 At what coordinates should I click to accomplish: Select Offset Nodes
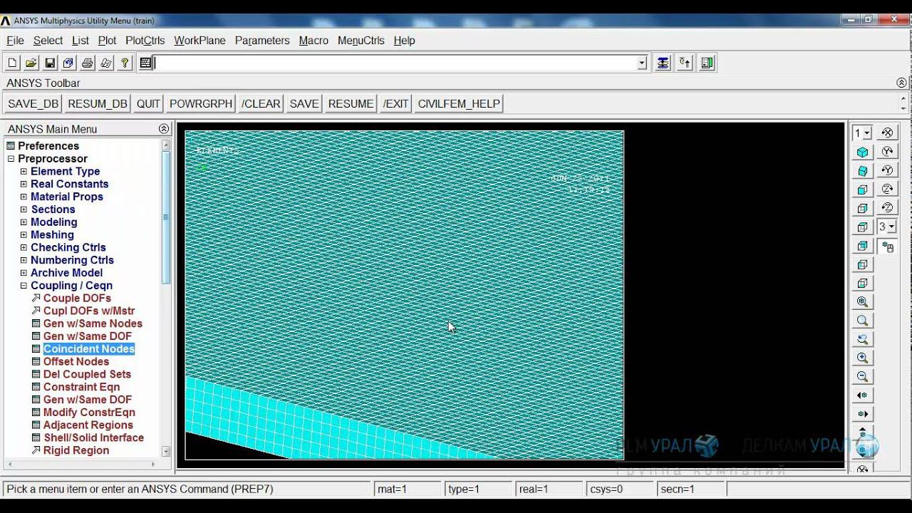tap(76, 362)
